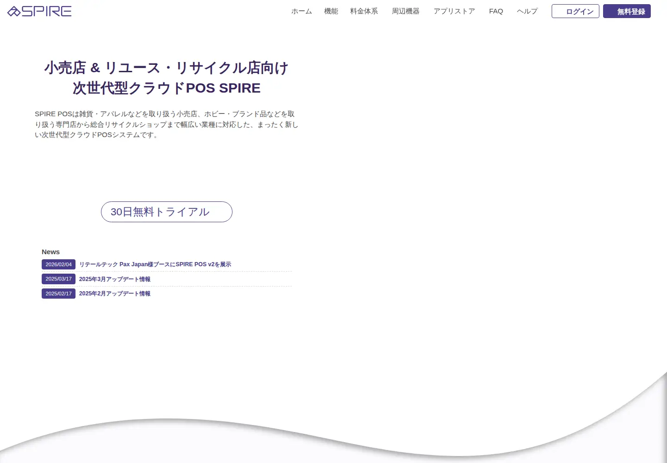This screenshot has width=667, height=463.
Task: Click the 無料登録 button
Action: 627,11
